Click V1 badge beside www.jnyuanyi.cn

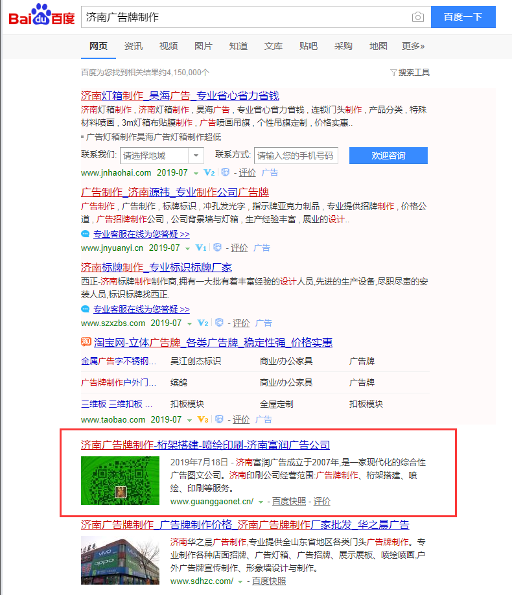pos(201,248)
